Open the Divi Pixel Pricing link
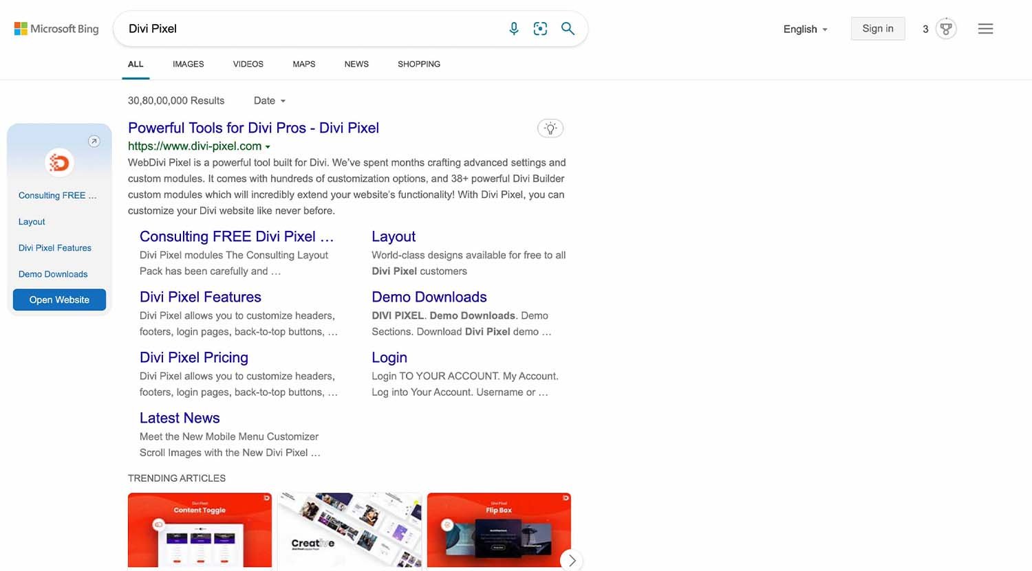The width and height of the screenshot is (1032, 571). pyautogui.click(x=193, y=357)
